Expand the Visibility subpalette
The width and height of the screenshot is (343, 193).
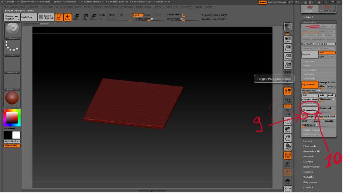point(309,177)
